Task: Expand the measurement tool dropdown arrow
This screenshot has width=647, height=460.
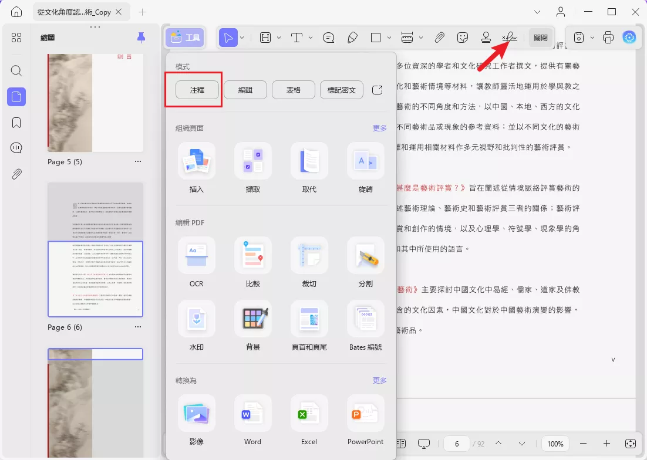Action: (421, 38)
